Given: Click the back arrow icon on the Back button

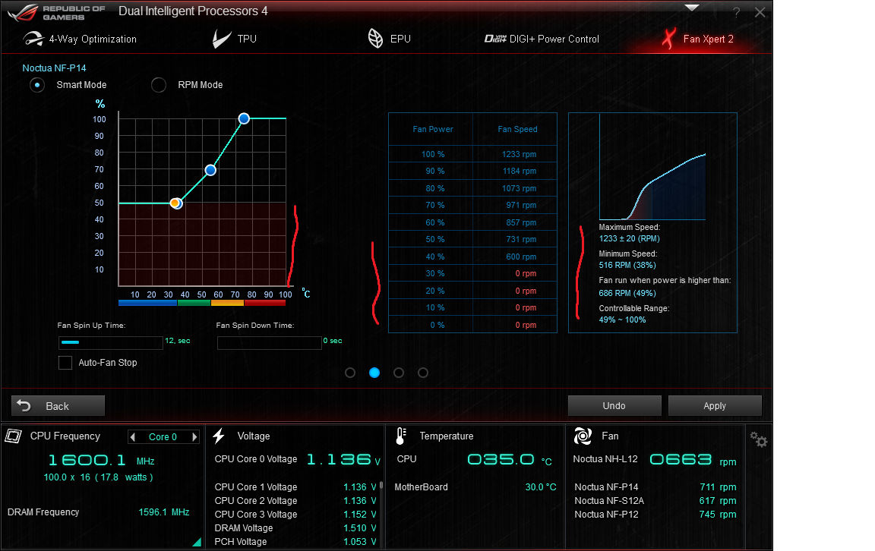Looking at the screenshot, I should [24, 405].
